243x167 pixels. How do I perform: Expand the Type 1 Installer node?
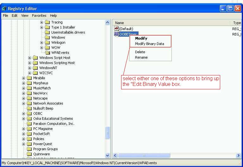point(41,27)
